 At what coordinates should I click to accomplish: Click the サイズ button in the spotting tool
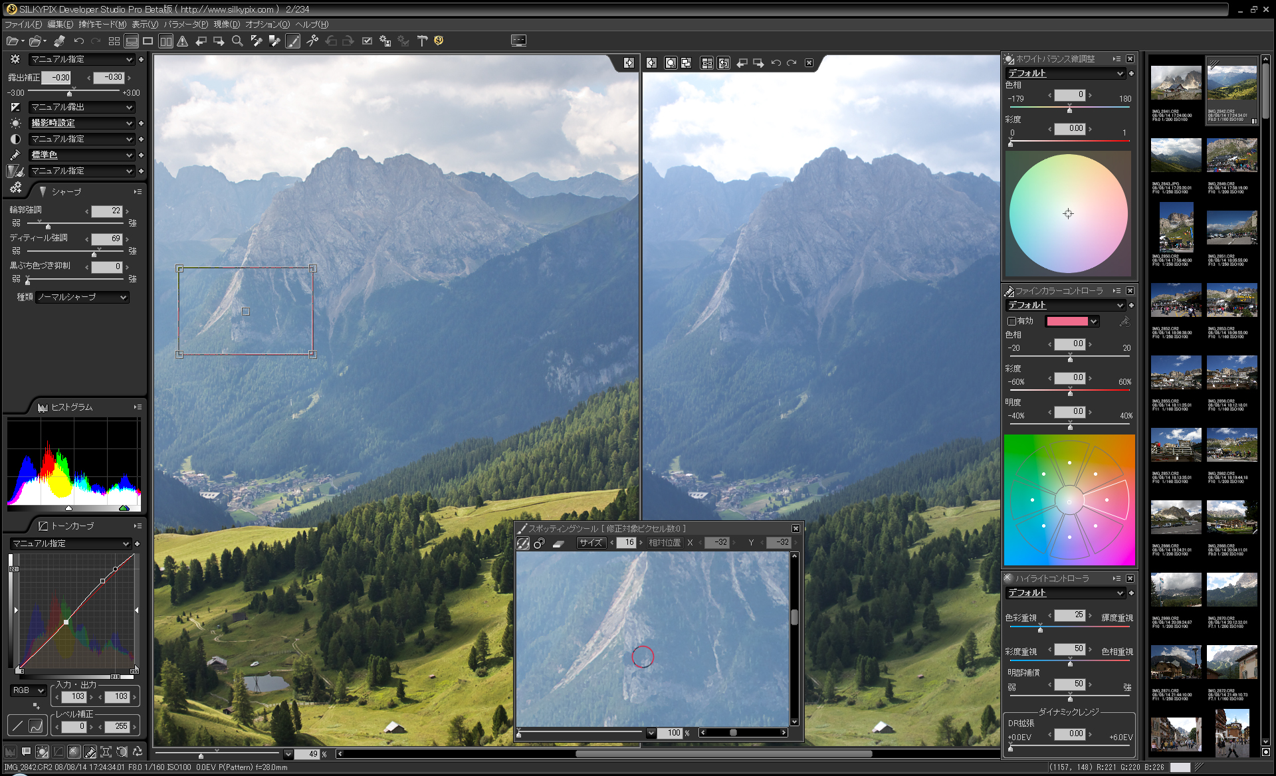[591, 543]
